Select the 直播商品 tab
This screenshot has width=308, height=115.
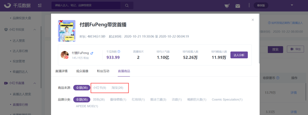124,71
